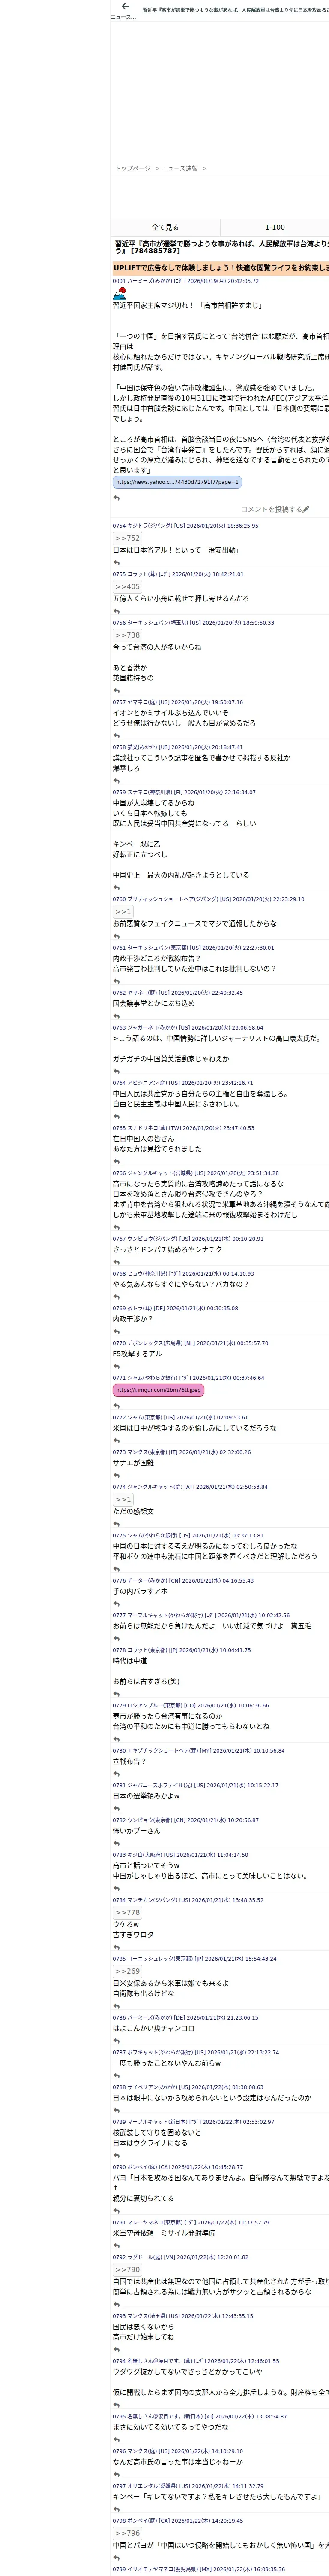
Task: Click the pencil icon beside コメントを投稿する
Action: pos(306,509)
